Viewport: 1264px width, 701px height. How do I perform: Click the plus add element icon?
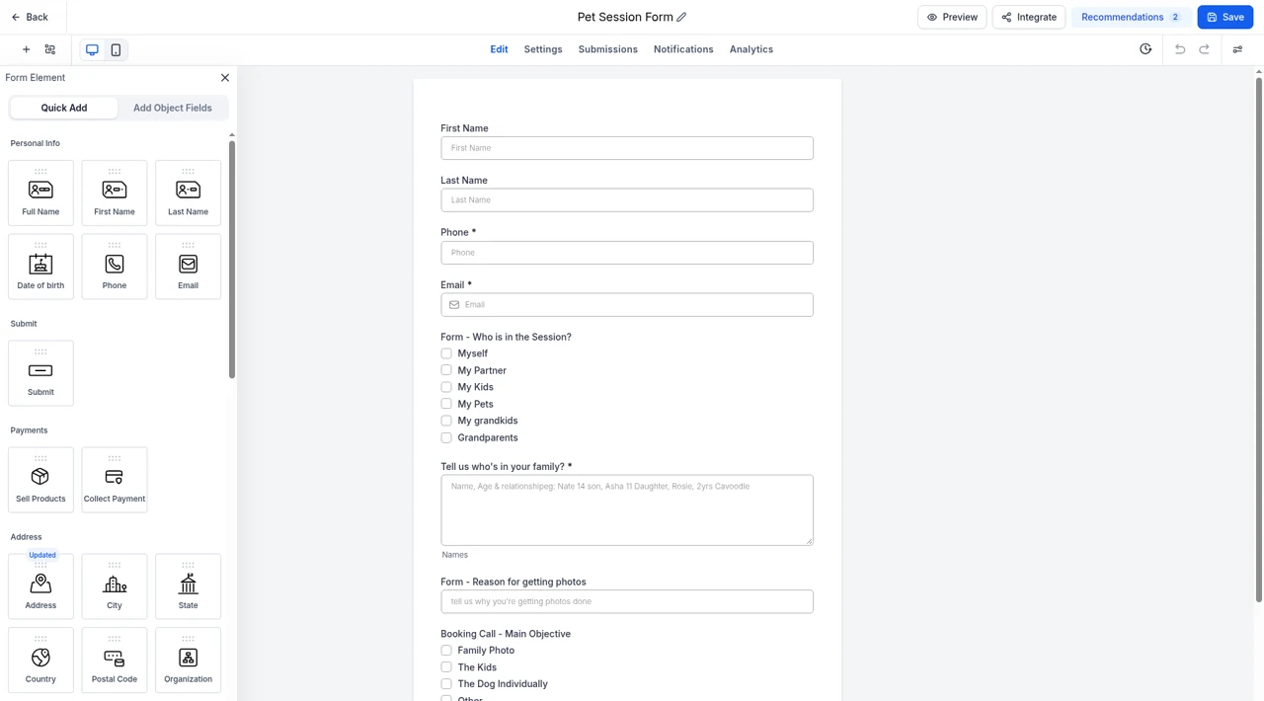coord(26,49)
